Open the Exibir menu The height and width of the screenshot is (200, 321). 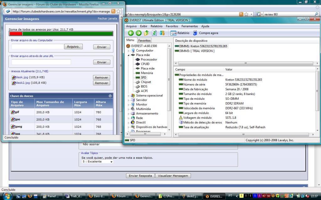[x=144, y=26]
